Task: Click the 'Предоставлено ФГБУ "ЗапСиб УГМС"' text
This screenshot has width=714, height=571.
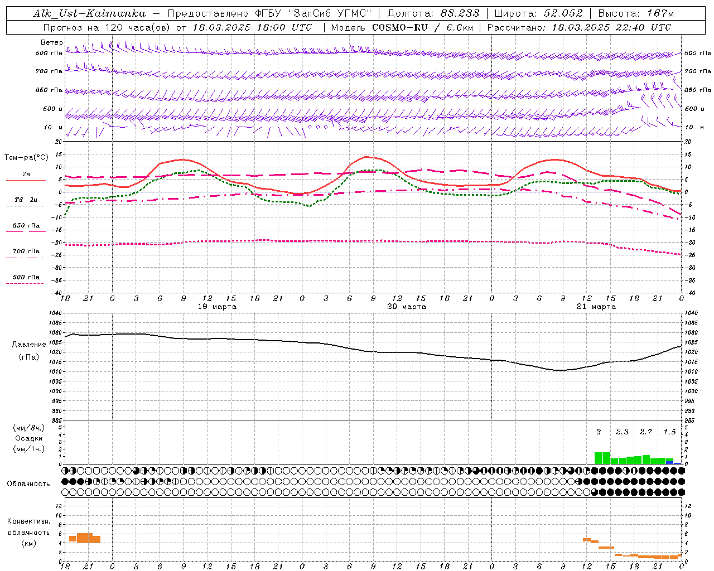Action: point(269,13)
